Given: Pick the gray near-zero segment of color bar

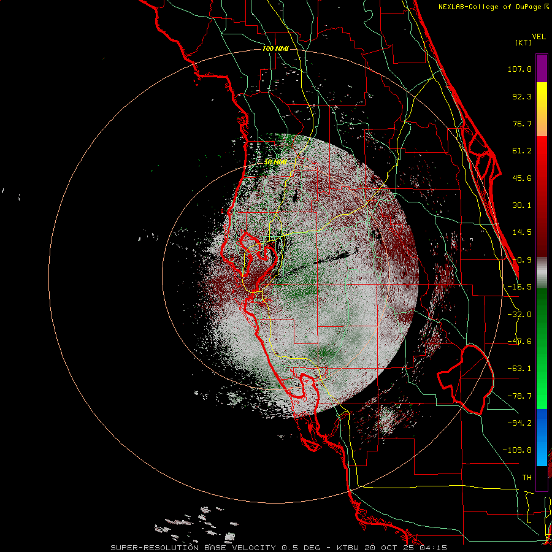Looking at the screenshot, I should 542,272.
